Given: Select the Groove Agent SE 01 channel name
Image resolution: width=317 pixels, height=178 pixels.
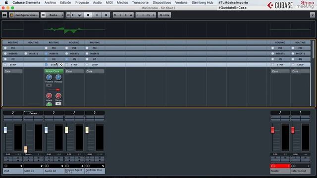Looking at the screenshot, I should pyautogui.click(x=74, y=171).
